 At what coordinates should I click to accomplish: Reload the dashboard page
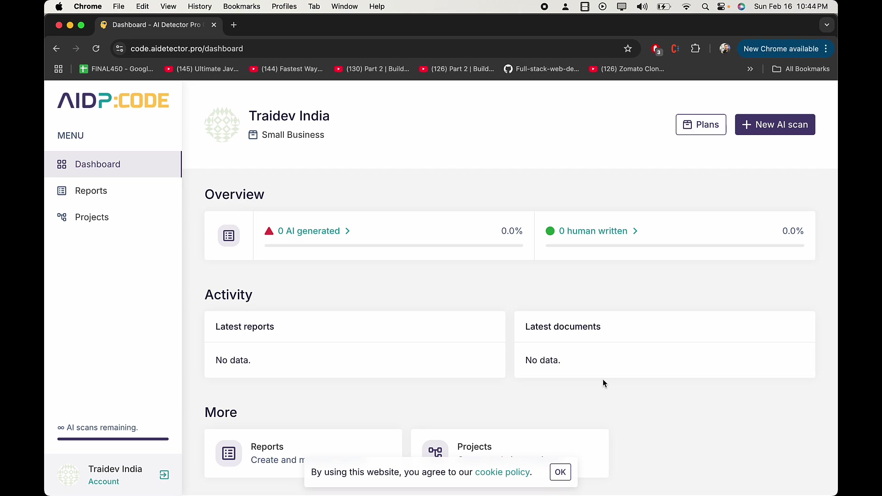coord(96,49)
